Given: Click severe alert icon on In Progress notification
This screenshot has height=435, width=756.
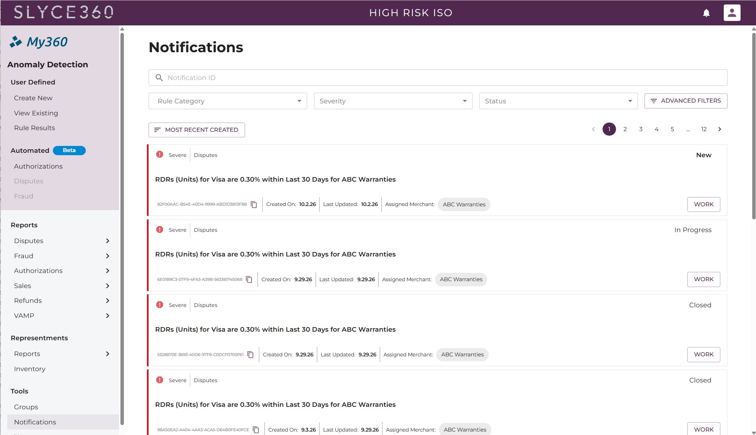Looking at the screenshot, I should [160, 229].
